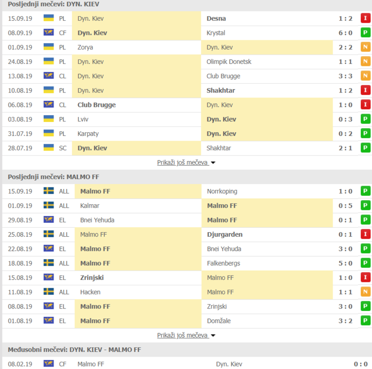This screenshot has width=372, height=369.
Task: Click the date 24.08.19 in Dyn. Kiev list
Action: 20,62
